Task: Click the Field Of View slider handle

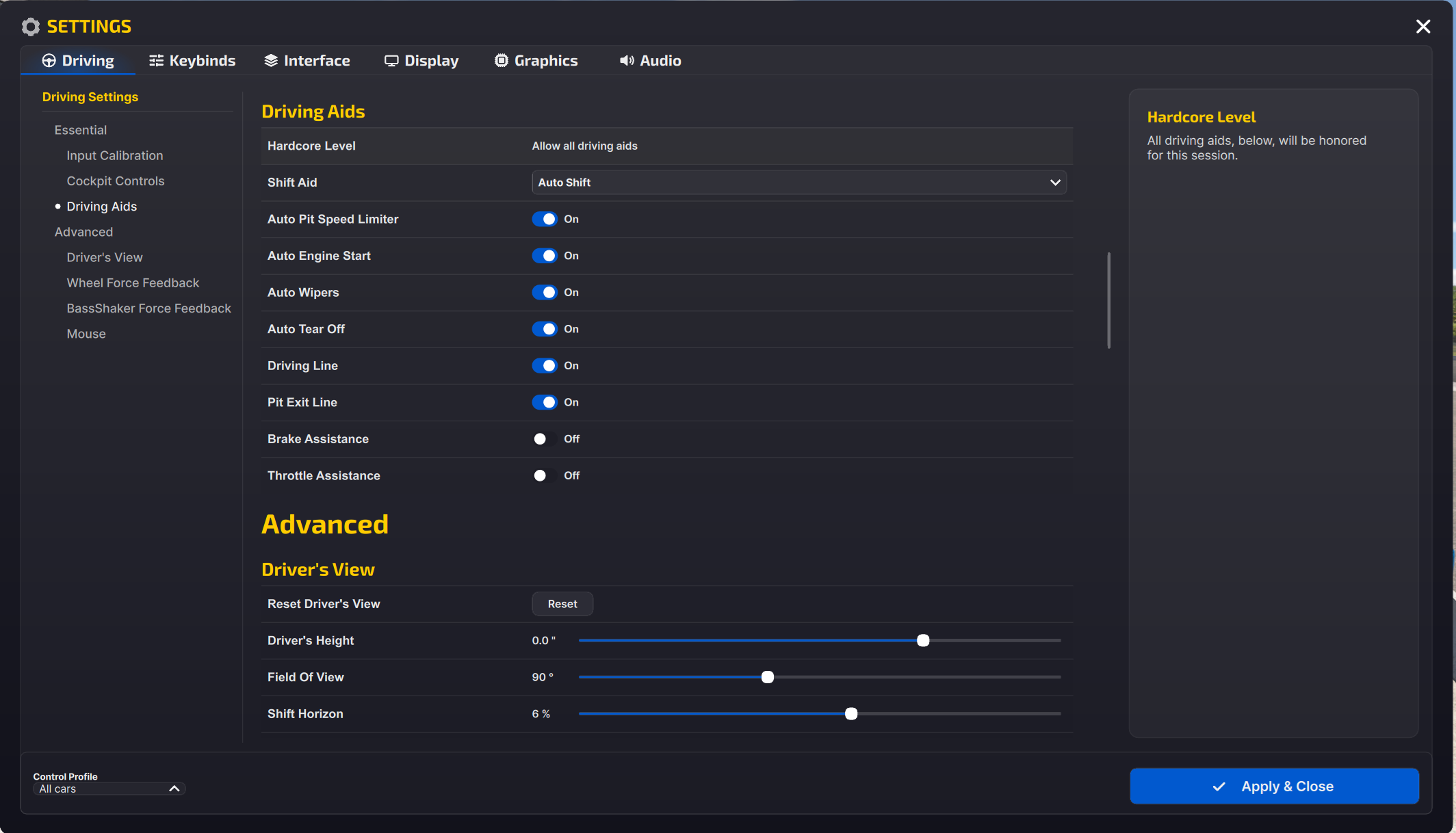Action: tap(768, 677)
